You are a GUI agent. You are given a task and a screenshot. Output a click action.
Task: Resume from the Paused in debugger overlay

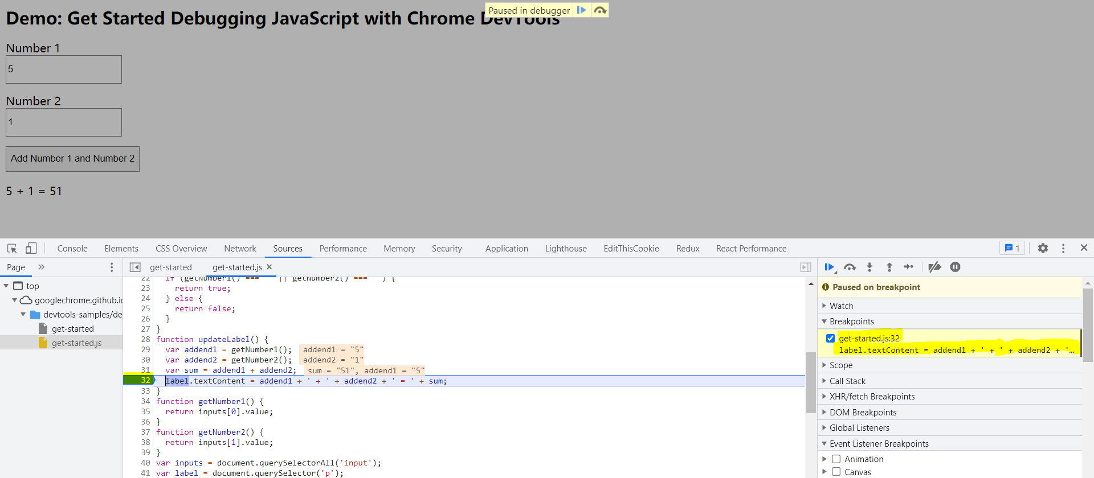pyautogui.click(x=581, y=10)
